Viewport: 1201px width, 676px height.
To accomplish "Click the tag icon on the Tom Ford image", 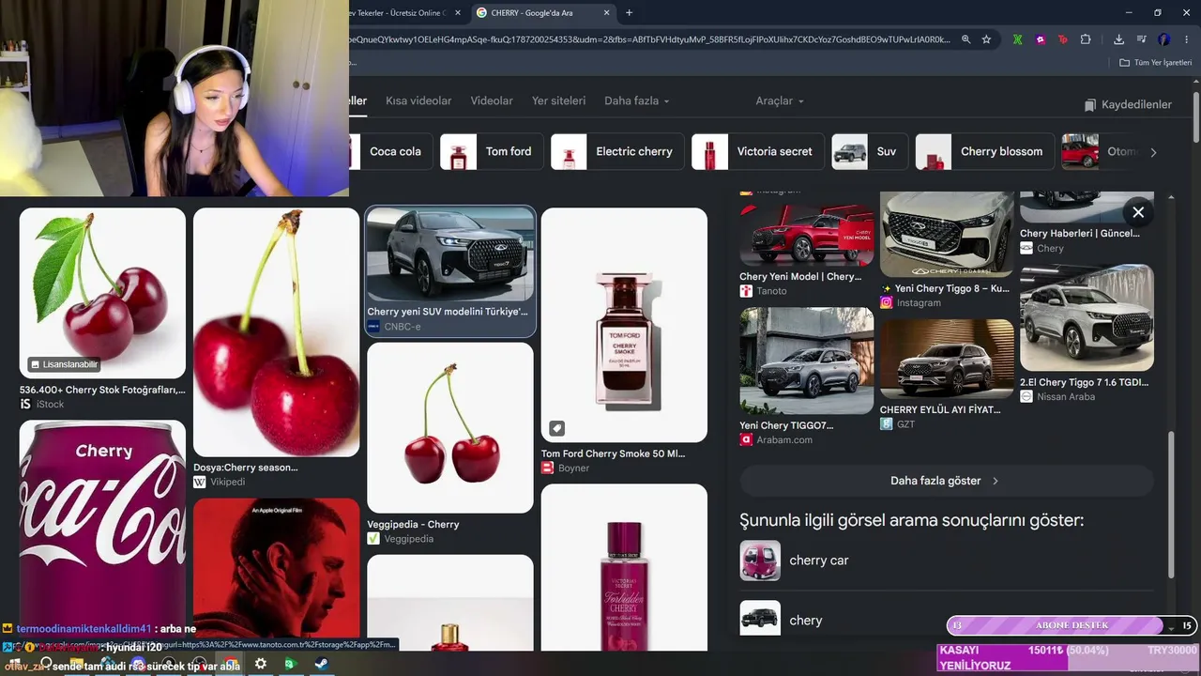I will [556, 428].
